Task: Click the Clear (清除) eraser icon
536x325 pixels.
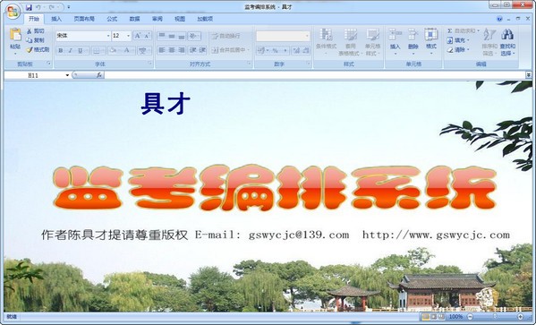Action: click(x=450, y=50)
